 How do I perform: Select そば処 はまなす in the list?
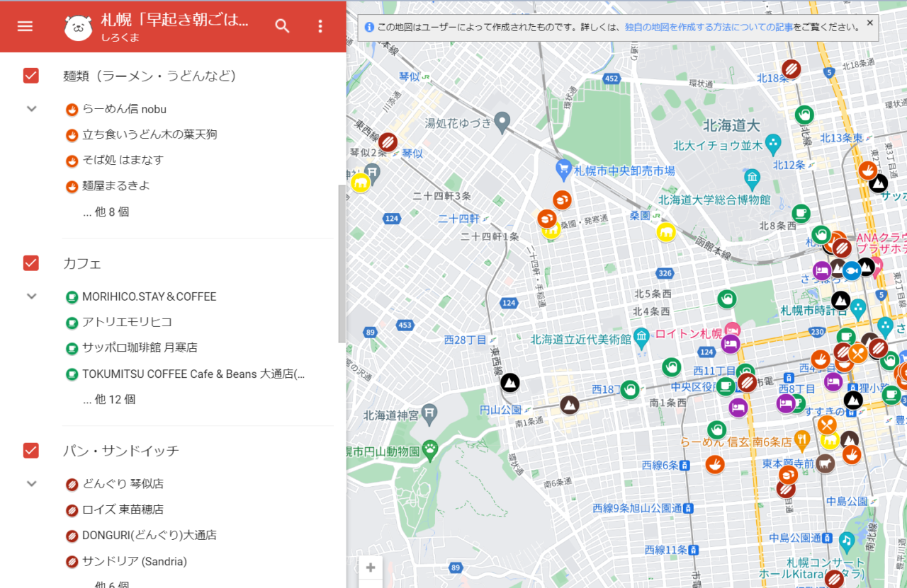pyautogui.click(x=123, y=160)
